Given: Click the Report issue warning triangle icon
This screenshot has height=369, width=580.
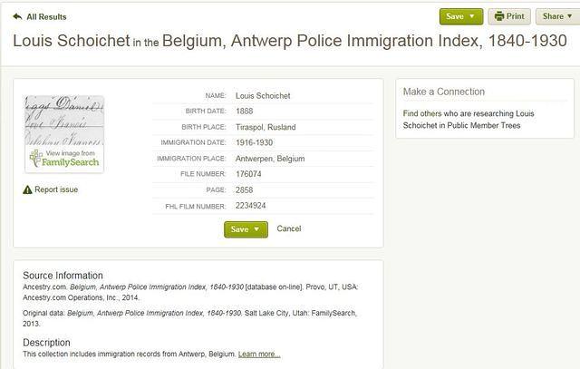Looking at the screenshot, I should coord(27,189).
